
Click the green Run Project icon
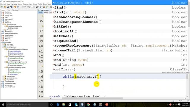47,7
